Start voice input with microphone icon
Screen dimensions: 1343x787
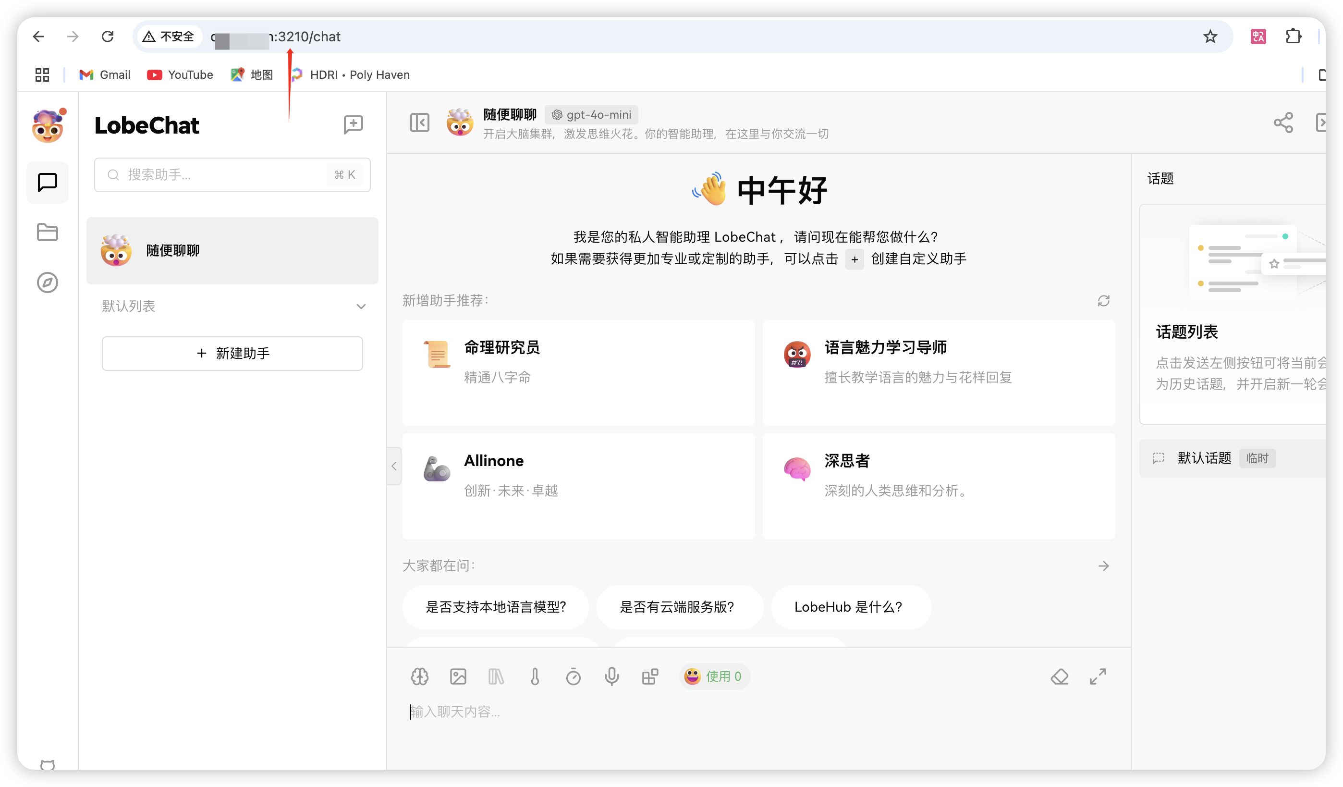pyautogui.click(x=612, y=677)
